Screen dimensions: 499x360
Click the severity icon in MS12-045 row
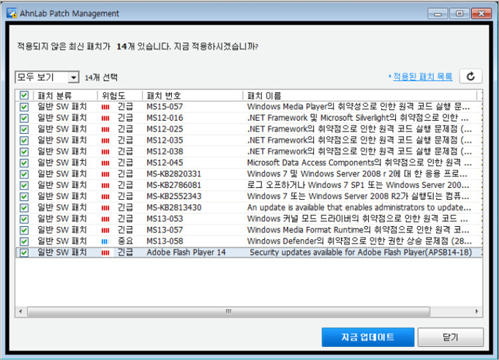(105, 162)
